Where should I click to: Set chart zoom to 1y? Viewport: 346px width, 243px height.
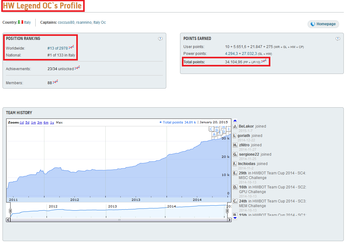[x=52, y=123]
